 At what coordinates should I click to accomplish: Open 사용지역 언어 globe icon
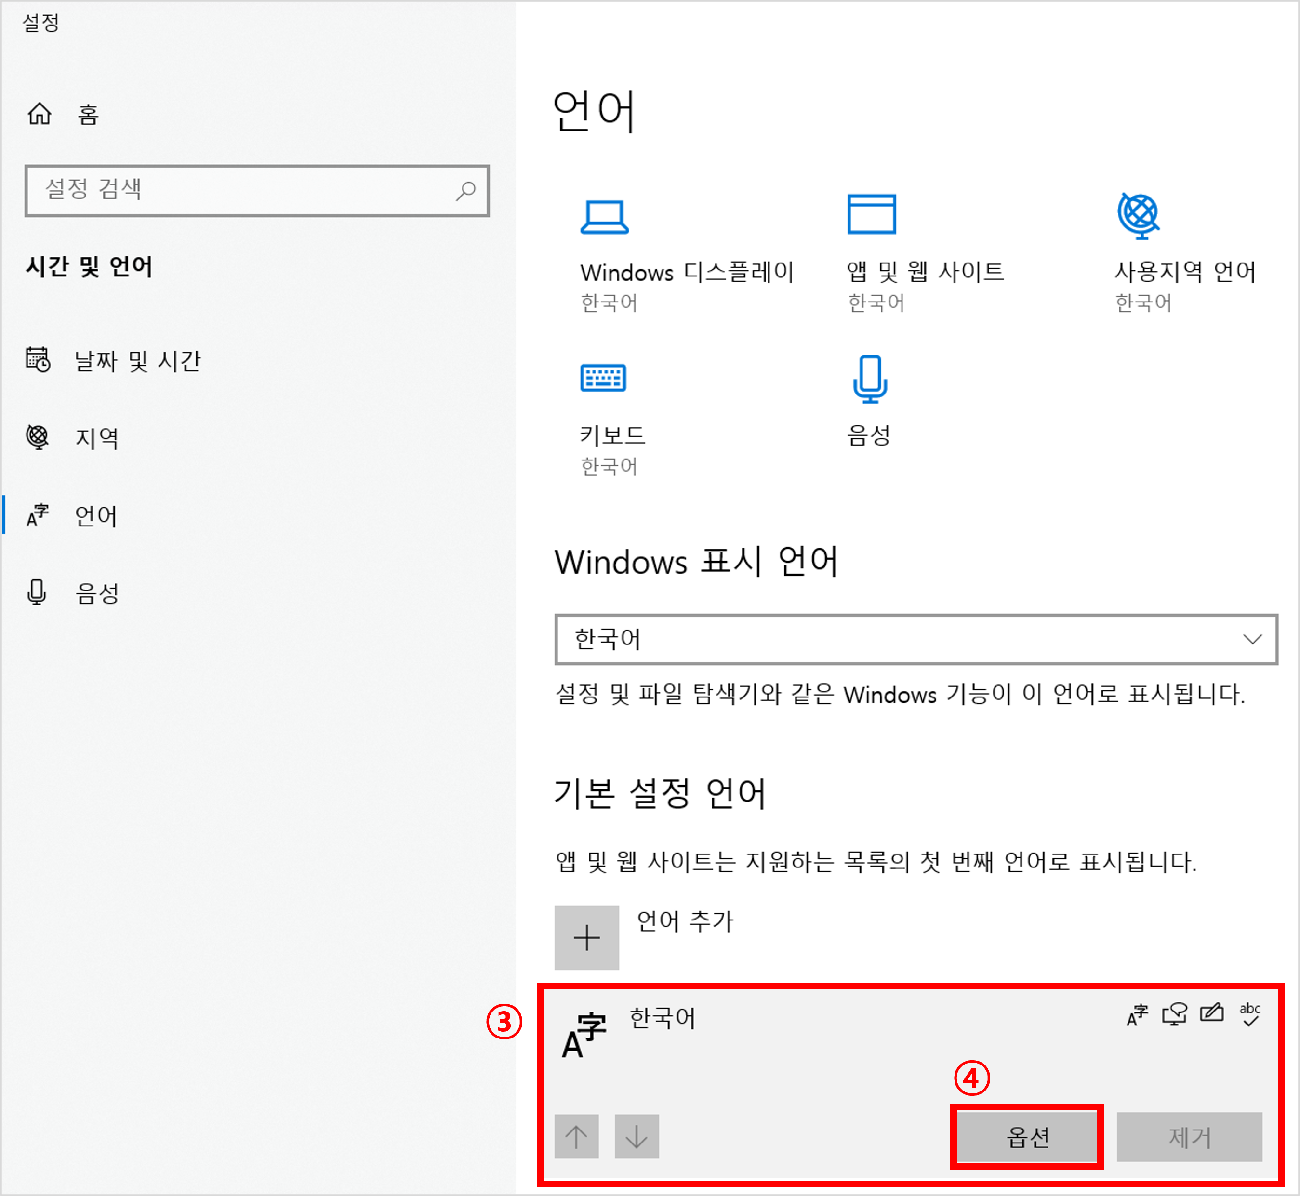pyautogui.click(x=1138, y=215)
